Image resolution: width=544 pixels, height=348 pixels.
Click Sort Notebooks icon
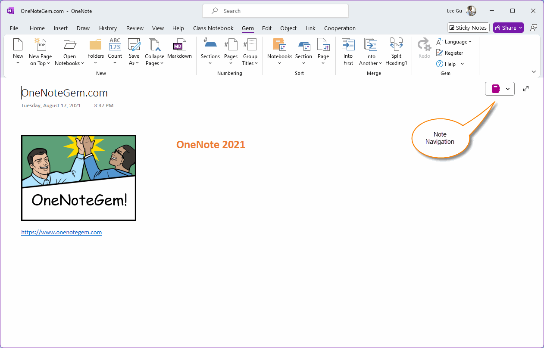(x=280, y=45)
